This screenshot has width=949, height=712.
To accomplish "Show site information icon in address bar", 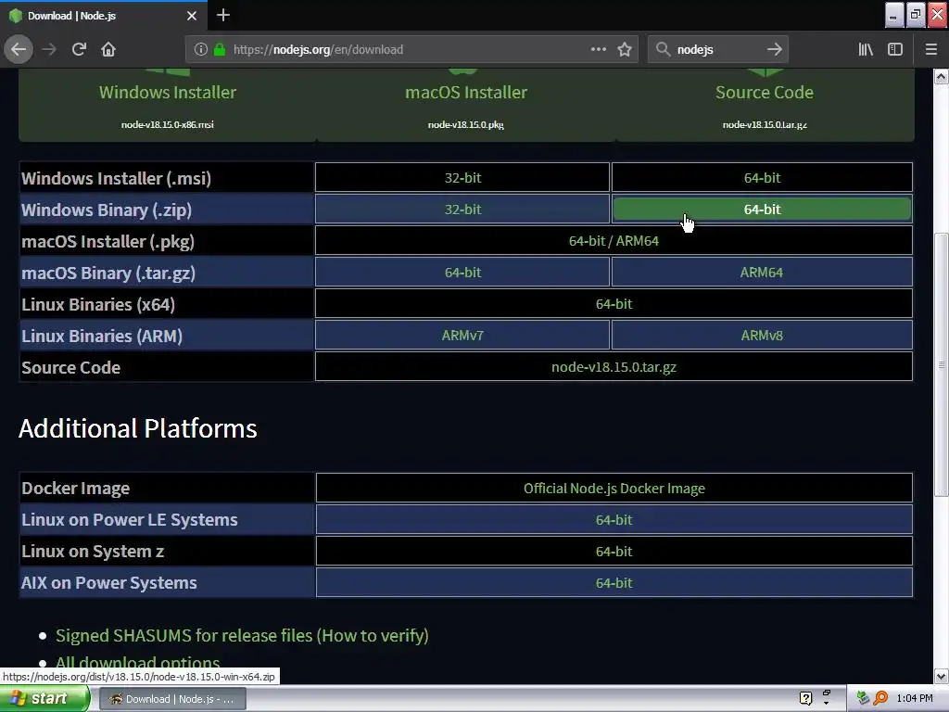I will (201, 50).
